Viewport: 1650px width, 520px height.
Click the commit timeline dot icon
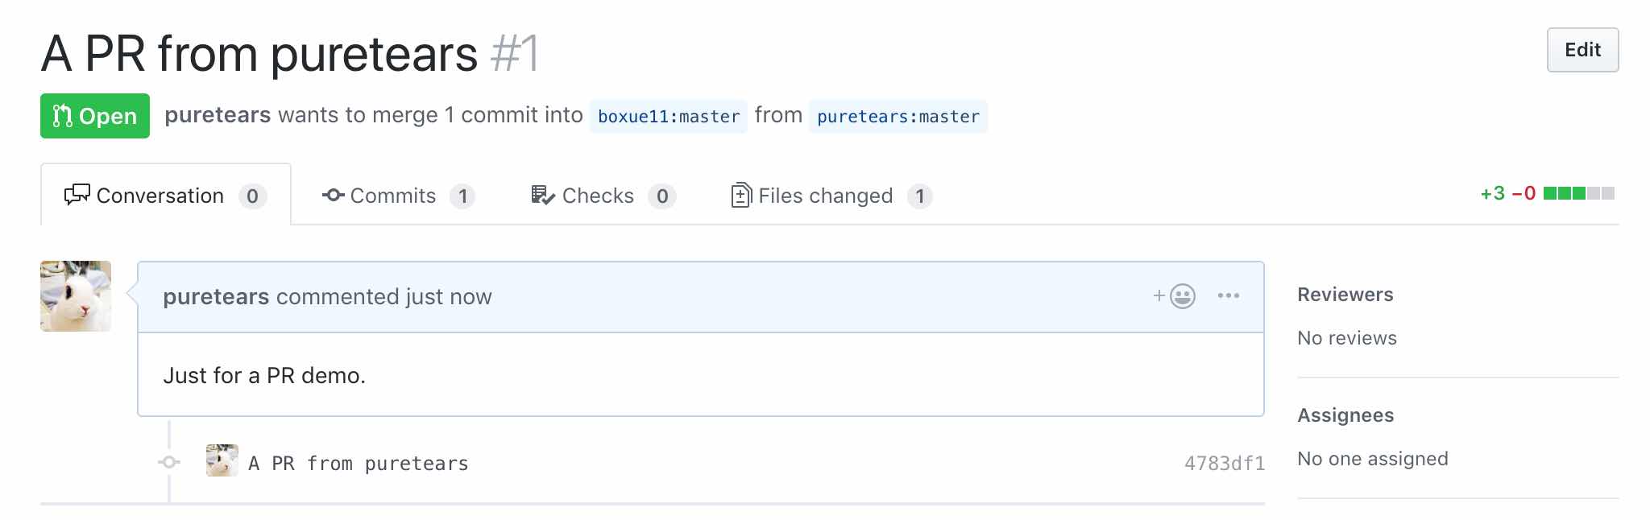169,462
